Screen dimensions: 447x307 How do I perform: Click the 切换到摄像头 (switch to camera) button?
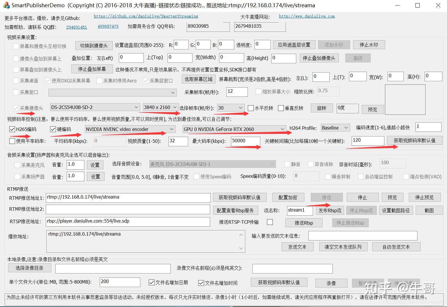[x=94, y=45]
